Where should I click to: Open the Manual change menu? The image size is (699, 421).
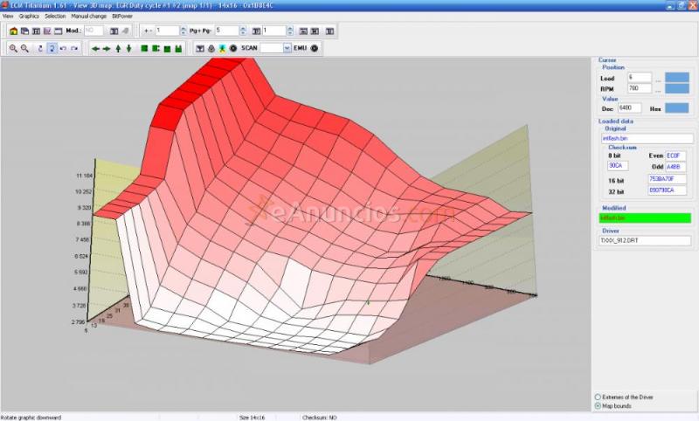click(87, 16)
